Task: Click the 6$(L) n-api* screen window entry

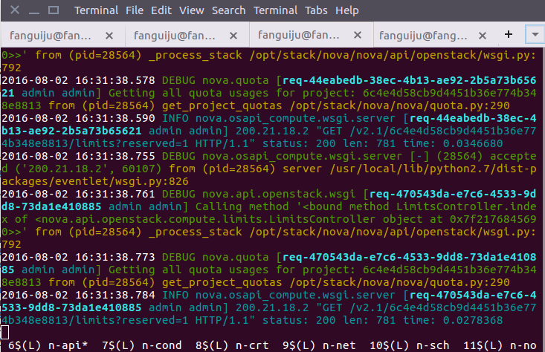Action: [x=48, y=345]
